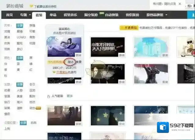Open the 背景音乐 tab
The width and height of the screenshot is (195, 140).
tap(70, 15)
